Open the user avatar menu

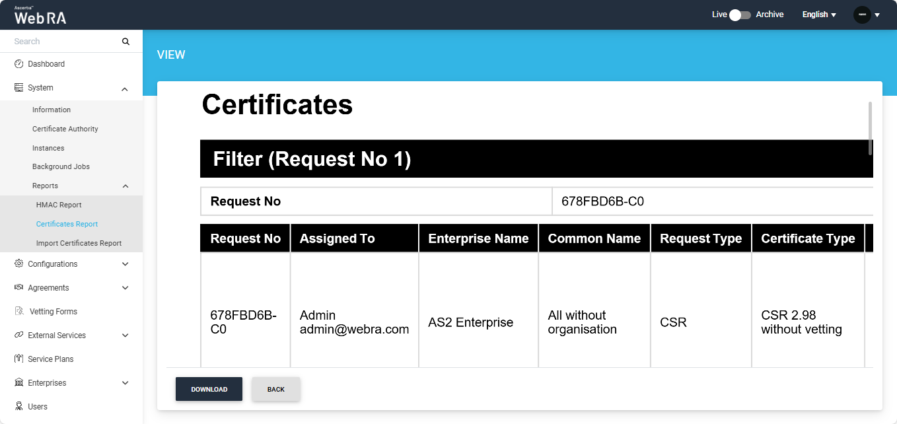[x=867, y=15]
